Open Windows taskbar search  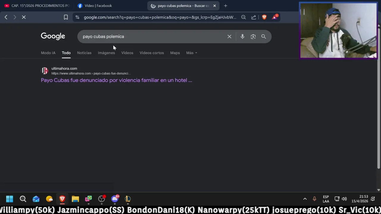point(23,199)
